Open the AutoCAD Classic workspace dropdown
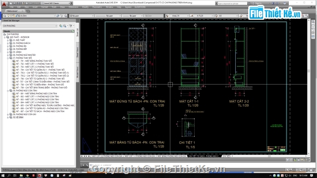 (x=56, y=3)
